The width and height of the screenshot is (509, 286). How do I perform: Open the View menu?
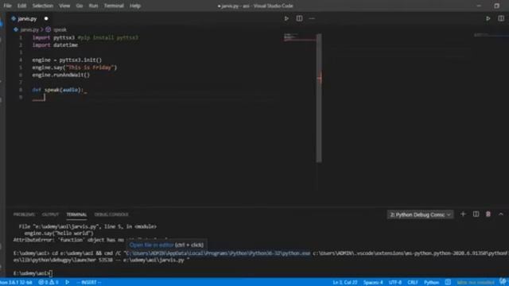pos(64,6)
